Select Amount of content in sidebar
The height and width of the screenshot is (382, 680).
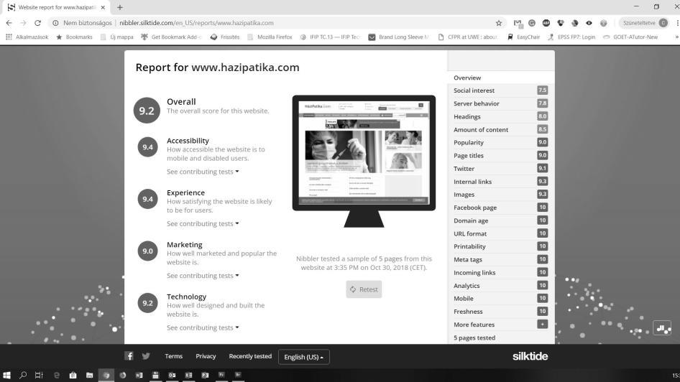501,129
